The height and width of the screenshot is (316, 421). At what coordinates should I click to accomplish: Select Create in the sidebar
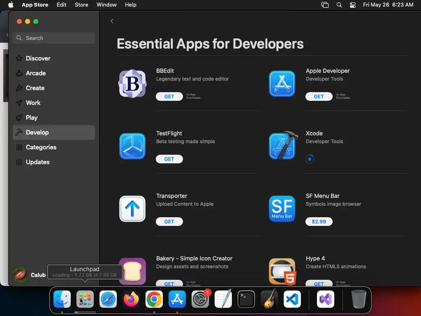54,88
